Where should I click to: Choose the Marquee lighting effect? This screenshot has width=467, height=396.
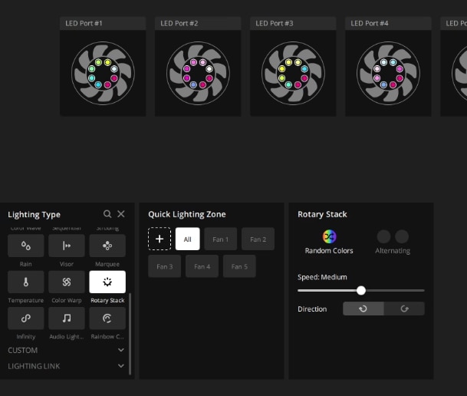click(107, 246)
